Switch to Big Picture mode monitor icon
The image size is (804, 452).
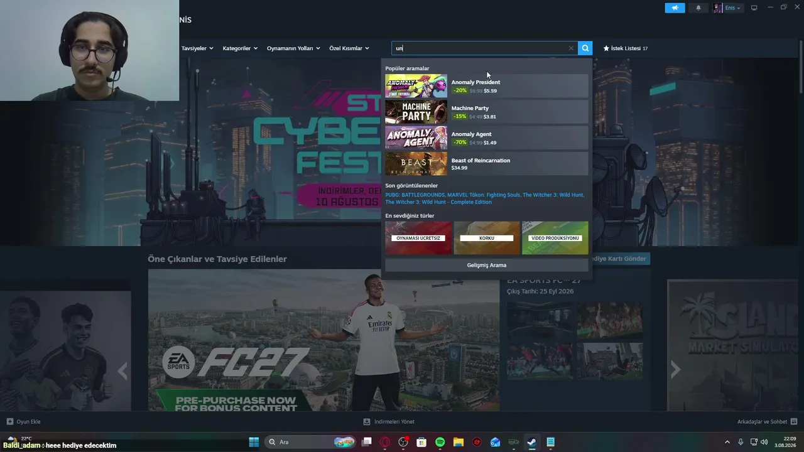[x=754, y=8]
